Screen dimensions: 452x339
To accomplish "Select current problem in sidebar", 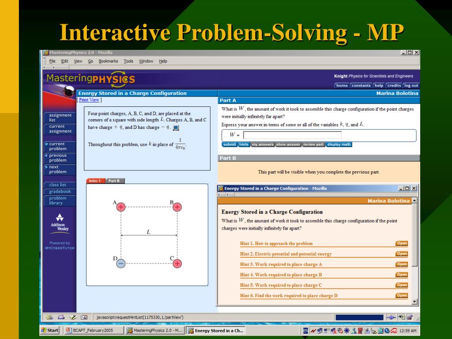I will pos(60,146).
